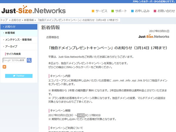The height and width of the screenshot is (132, 176).
Task: Open the お問い合わせ menu
Action: click(x=166, y=11)
